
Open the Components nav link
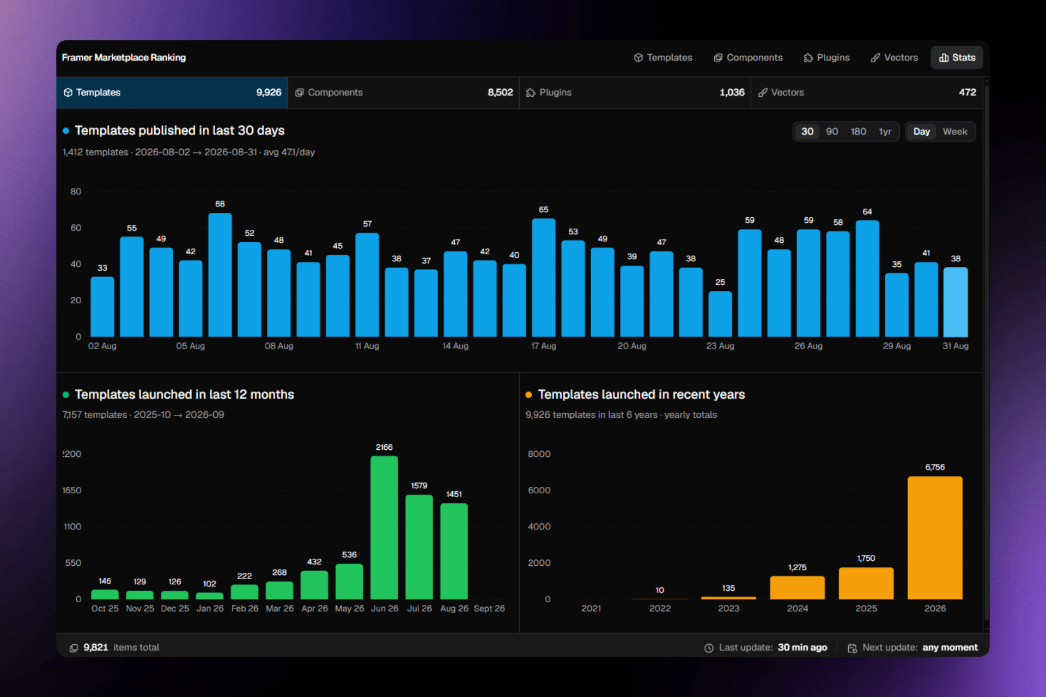pos(748,58)
